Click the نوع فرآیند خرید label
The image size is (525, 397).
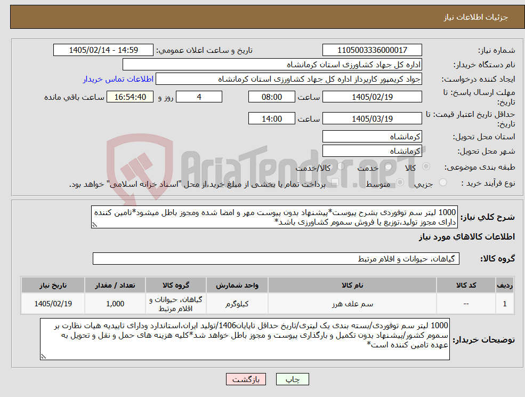(x=488, y=183)
